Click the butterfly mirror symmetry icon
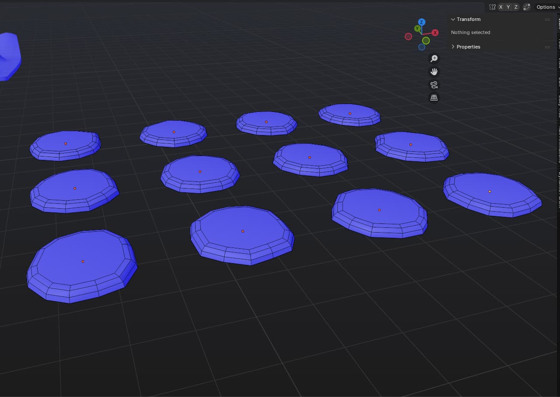The height and width of the screenshot is (397, 560). (492, 7)
